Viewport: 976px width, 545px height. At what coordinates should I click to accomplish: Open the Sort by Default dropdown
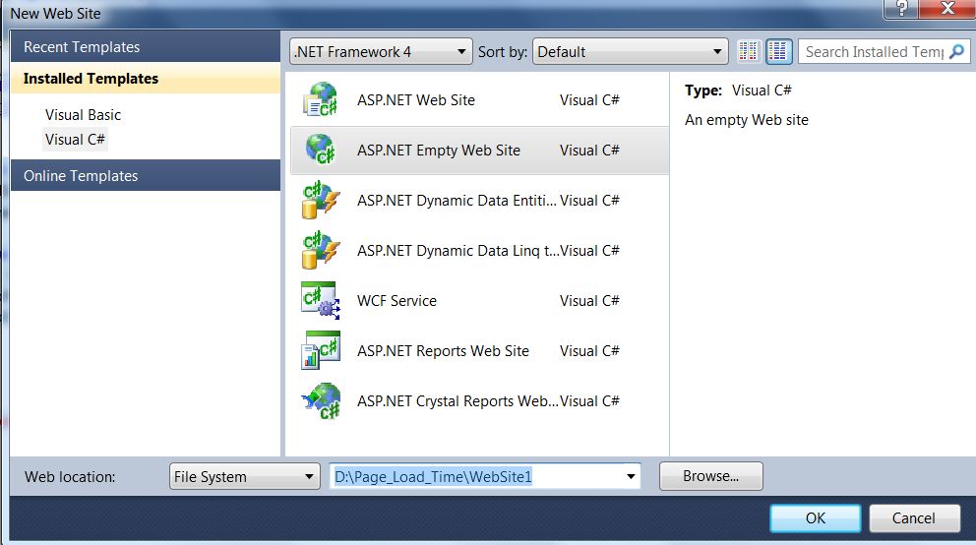pyautogui.click(x=630, y=51)
